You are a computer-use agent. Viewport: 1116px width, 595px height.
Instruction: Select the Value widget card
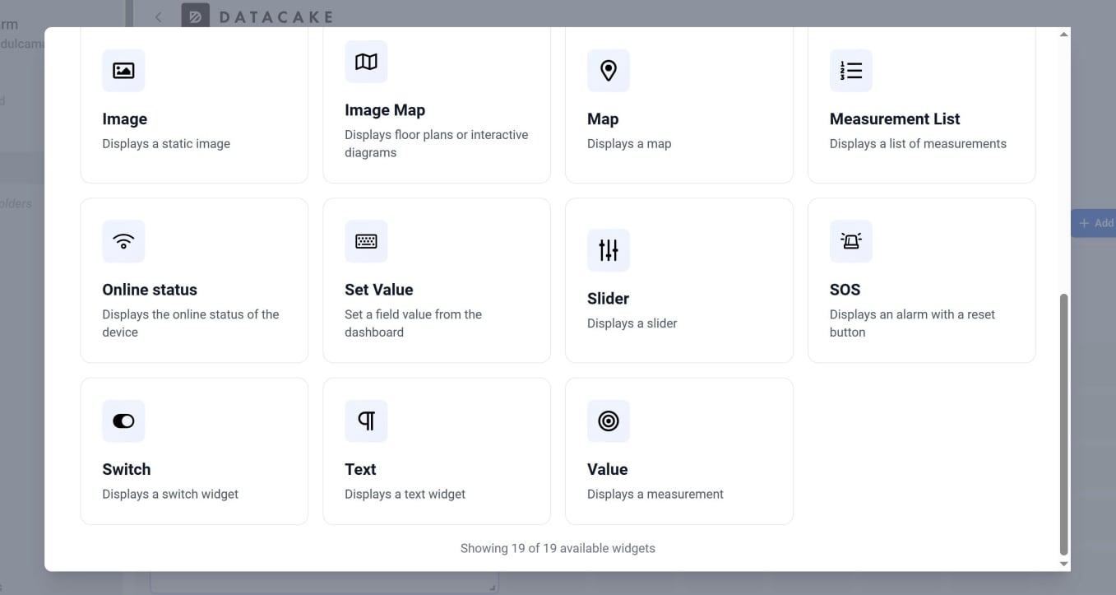(x=678, y=450)
